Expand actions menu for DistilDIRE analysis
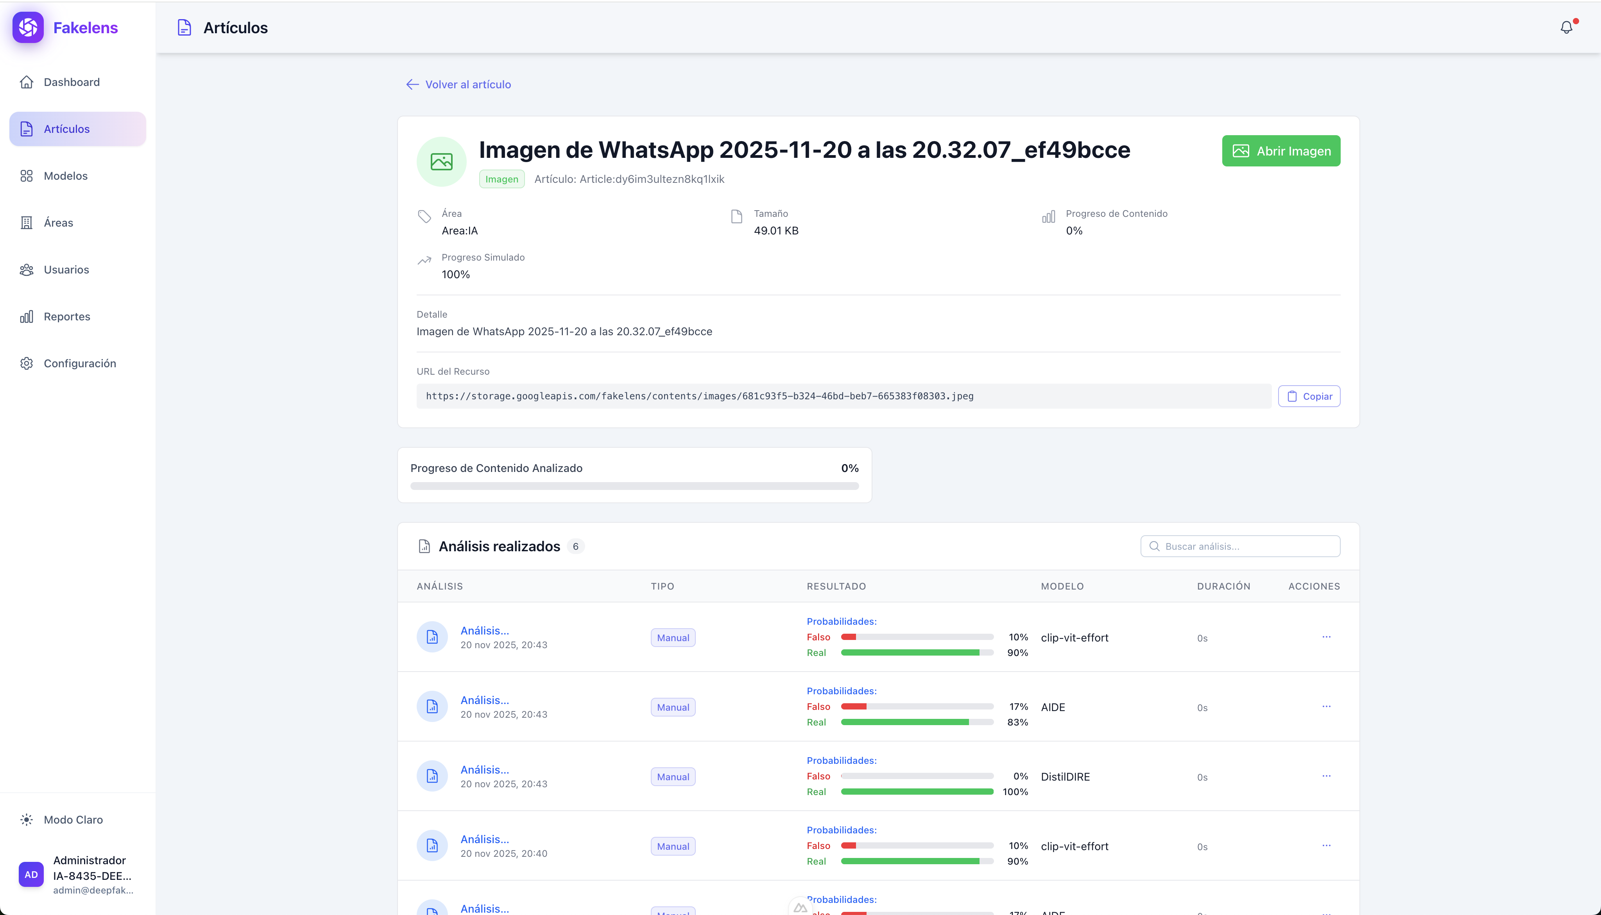This screenshot has width=1601, height=915. 1326,776
